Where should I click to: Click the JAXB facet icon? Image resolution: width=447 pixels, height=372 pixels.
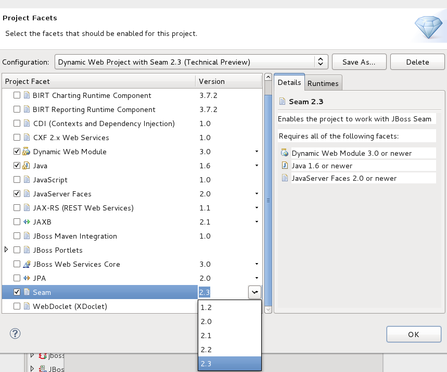pyautogui.click(x=27, y=222)
